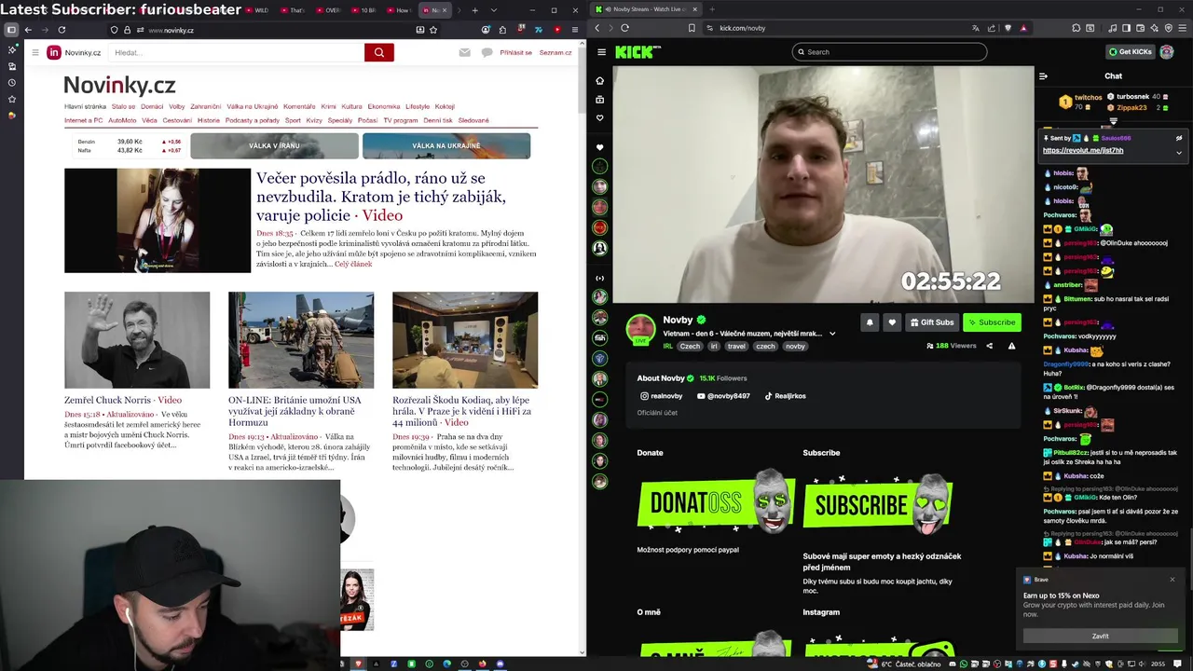Select the Sport menu item

tap(293, 120)
